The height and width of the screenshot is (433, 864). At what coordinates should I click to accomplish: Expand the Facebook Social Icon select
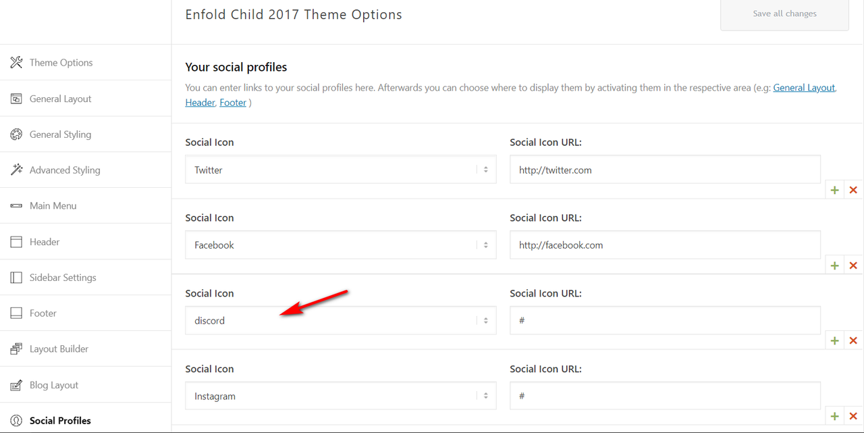pos(341,245)
